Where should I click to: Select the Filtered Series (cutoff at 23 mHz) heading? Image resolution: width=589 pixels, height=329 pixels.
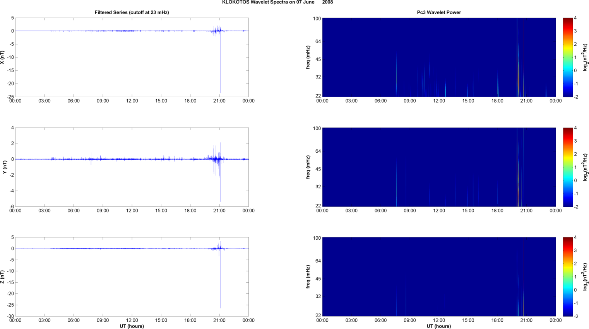[x=132, y=12]
